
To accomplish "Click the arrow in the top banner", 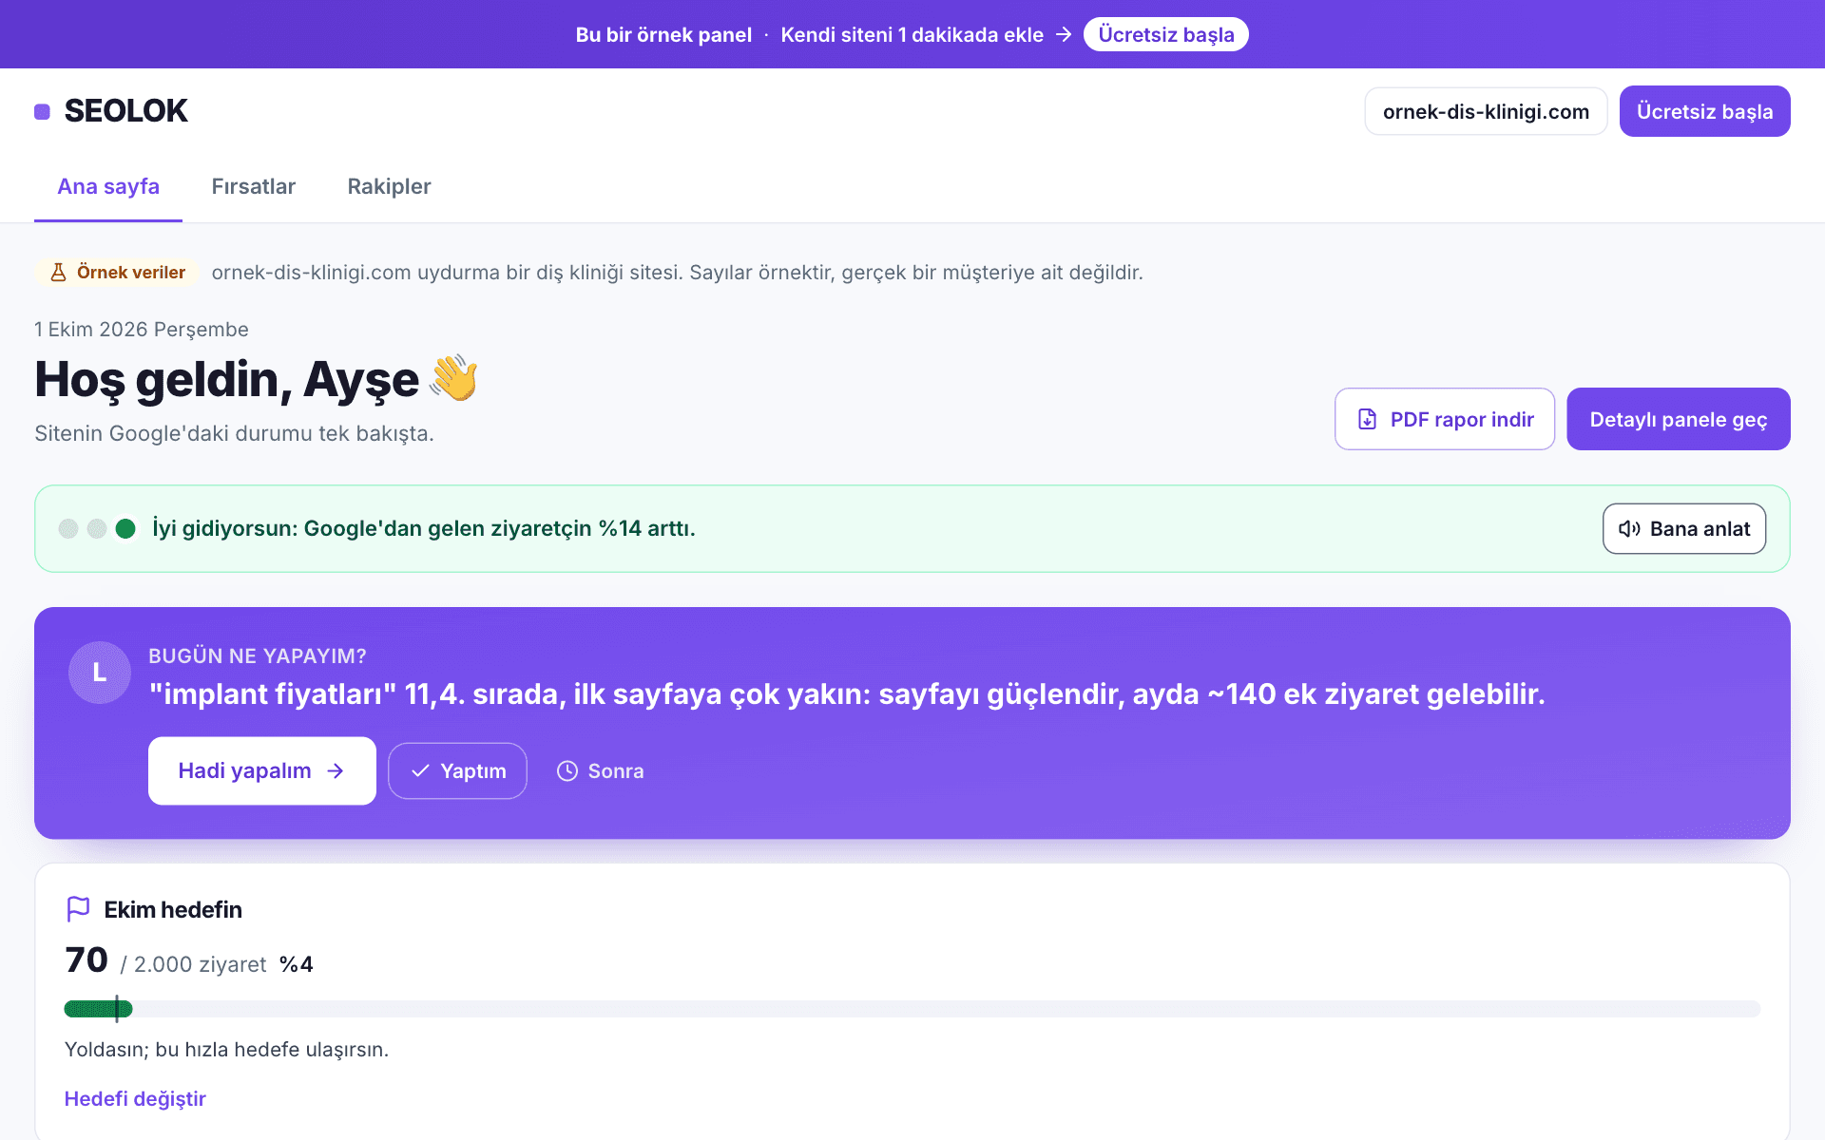I will point(1064,34).
